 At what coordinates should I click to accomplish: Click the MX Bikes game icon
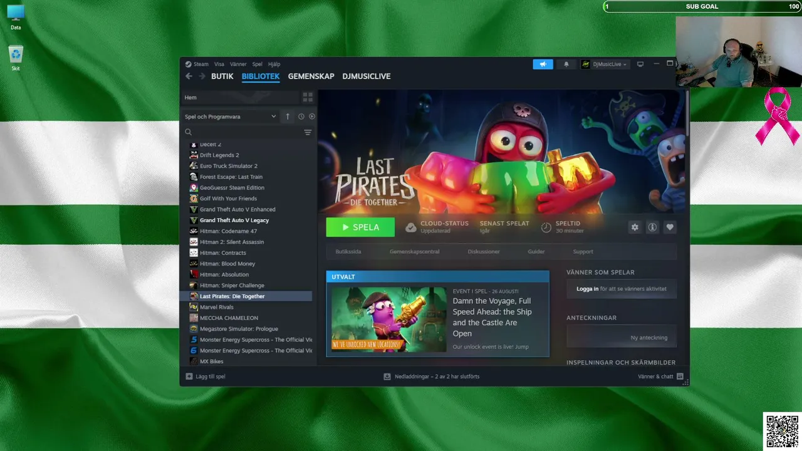click(194, 361)
